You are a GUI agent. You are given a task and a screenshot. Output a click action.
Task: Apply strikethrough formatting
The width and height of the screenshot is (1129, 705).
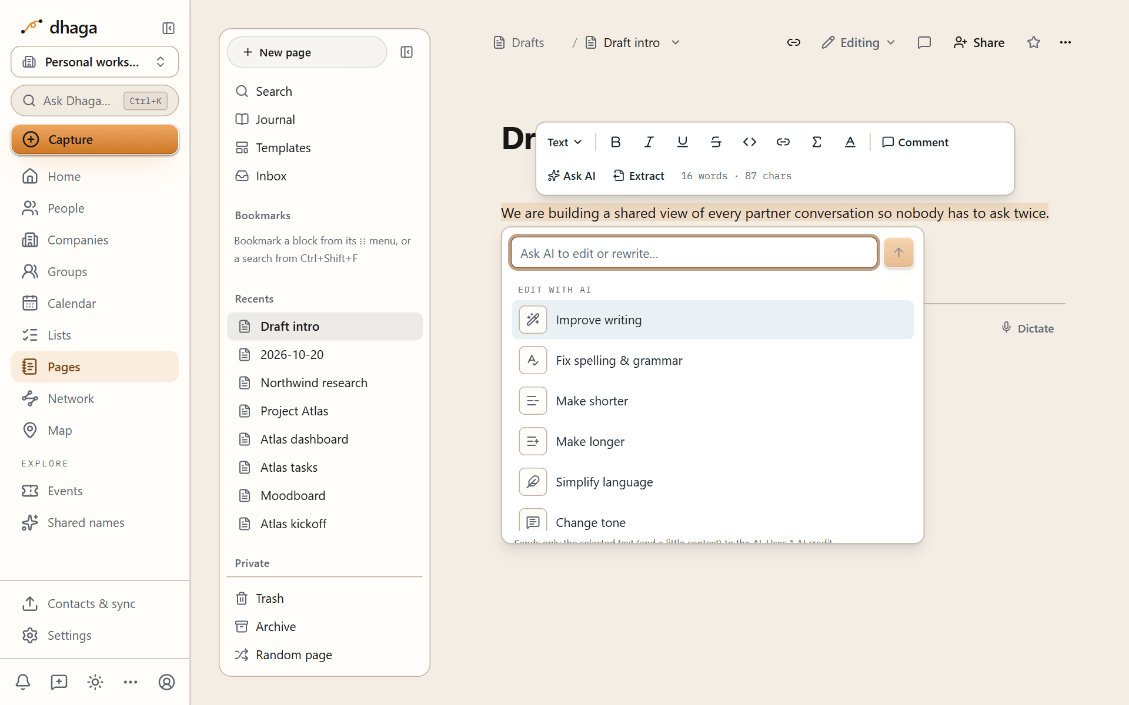[x=716, y=142]
